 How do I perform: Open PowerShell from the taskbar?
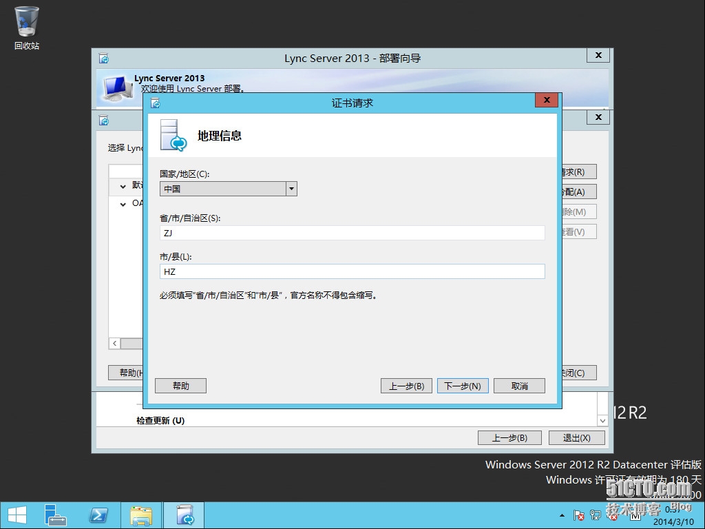tap(98, 515)
